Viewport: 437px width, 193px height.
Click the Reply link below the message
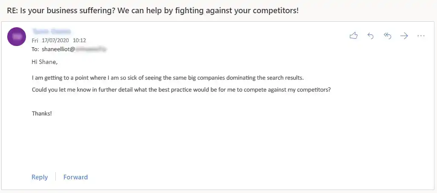(x=40, y=177)
